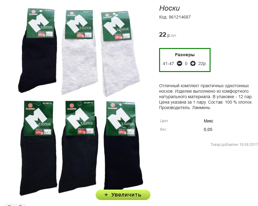The height and width of the screenshot is (206, 258).
Task: Click the Микс color value
Action: tap(208, 121)
